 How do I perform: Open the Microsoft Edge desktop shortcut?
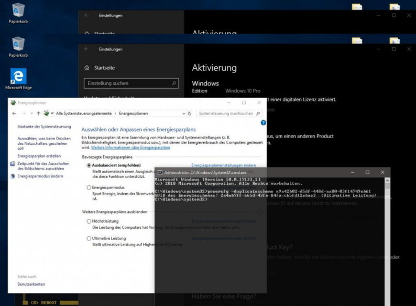(x=18, y=78)
